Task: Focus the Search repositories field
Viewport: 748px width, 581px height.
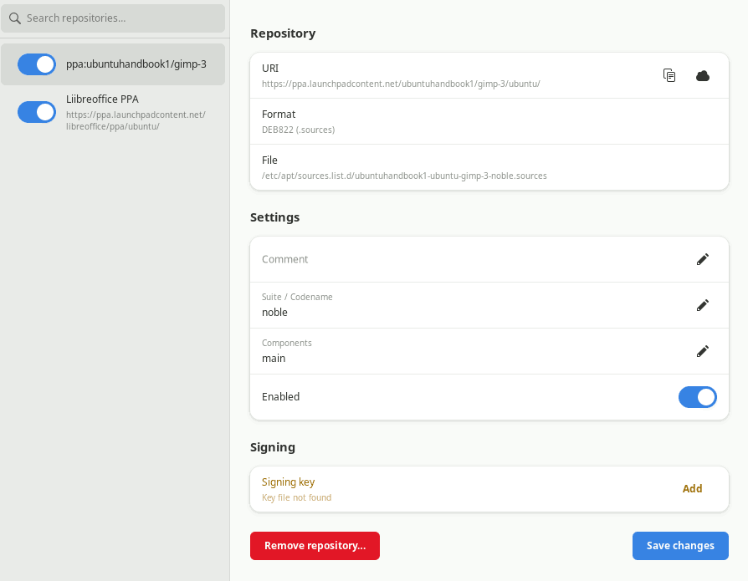Action: coord(113,18)
